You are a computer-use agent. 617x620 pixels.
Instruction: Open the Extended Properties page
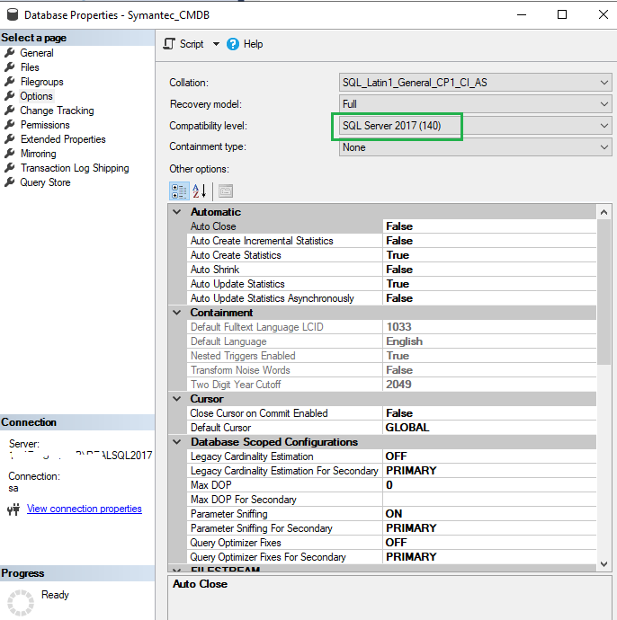point(63,139)
